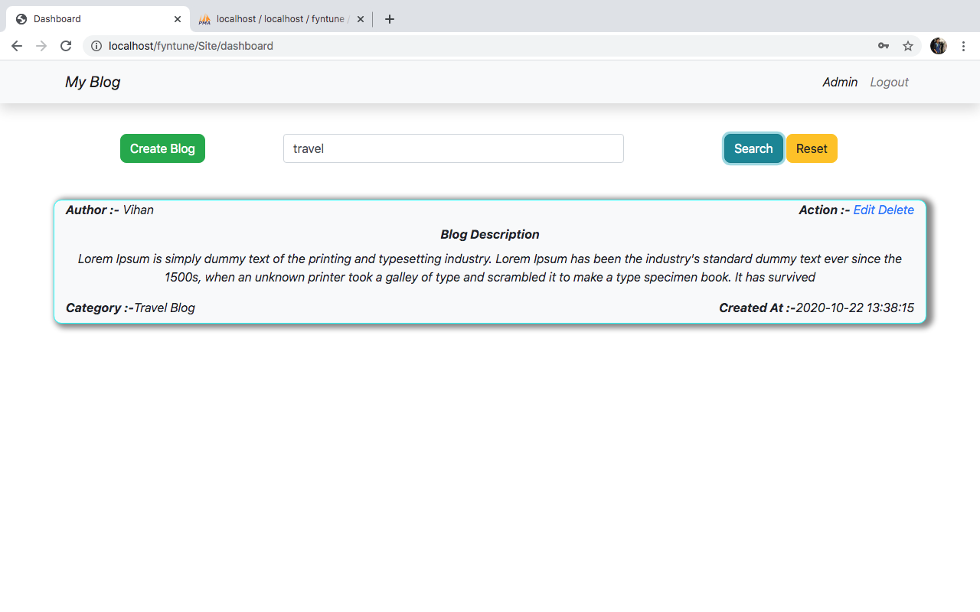The width and height of the screenshot is (980, 612).
Task: Click the browser back arrow
Action: 17,46
